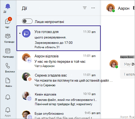The width and height of the screenshot is (135, 119).
Task: Click Aaron's avatar beside Hey message
Action: click(x=114, y=64)
